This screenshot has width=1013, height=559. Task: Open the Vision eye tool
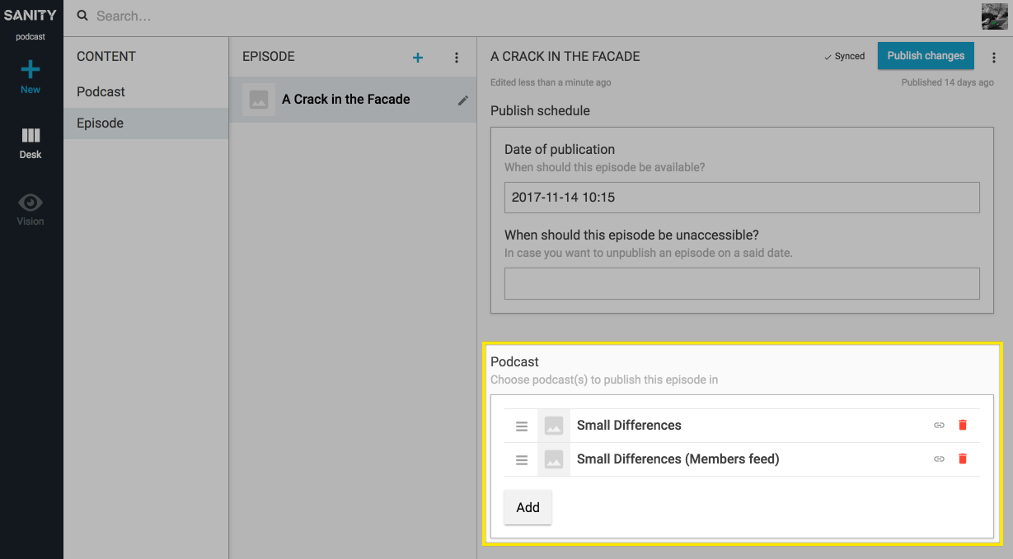tap(30, 203)
